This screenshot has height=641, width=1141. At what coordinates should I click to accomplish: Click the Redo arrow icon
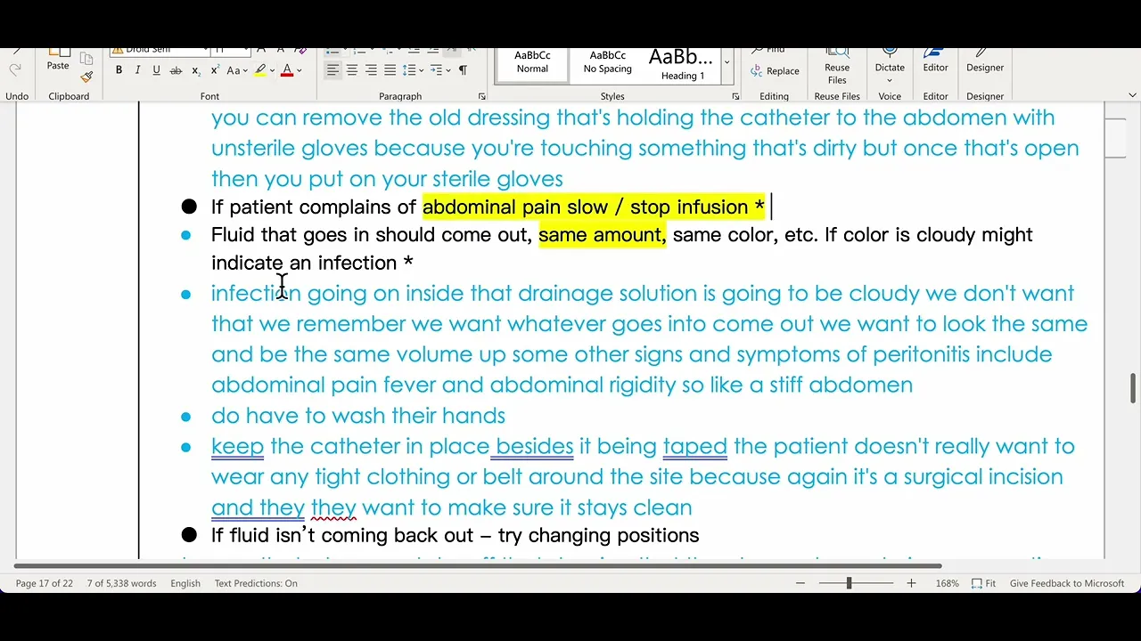(15, 69)
